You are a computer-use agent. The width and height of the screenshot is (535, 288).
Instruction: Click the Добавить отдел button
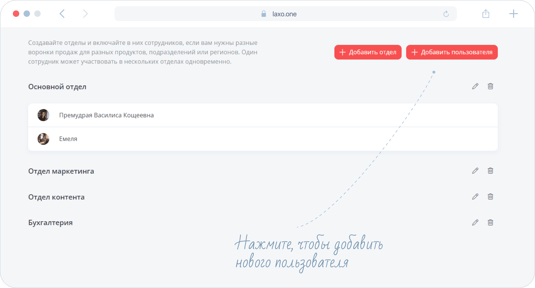[x=368, y=52]
